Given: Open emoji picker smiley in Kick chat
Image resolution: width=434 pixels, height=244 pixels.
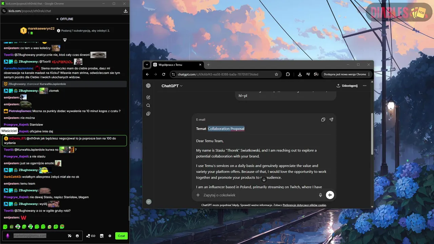Looking at the screenshot, I should point(77,236).
